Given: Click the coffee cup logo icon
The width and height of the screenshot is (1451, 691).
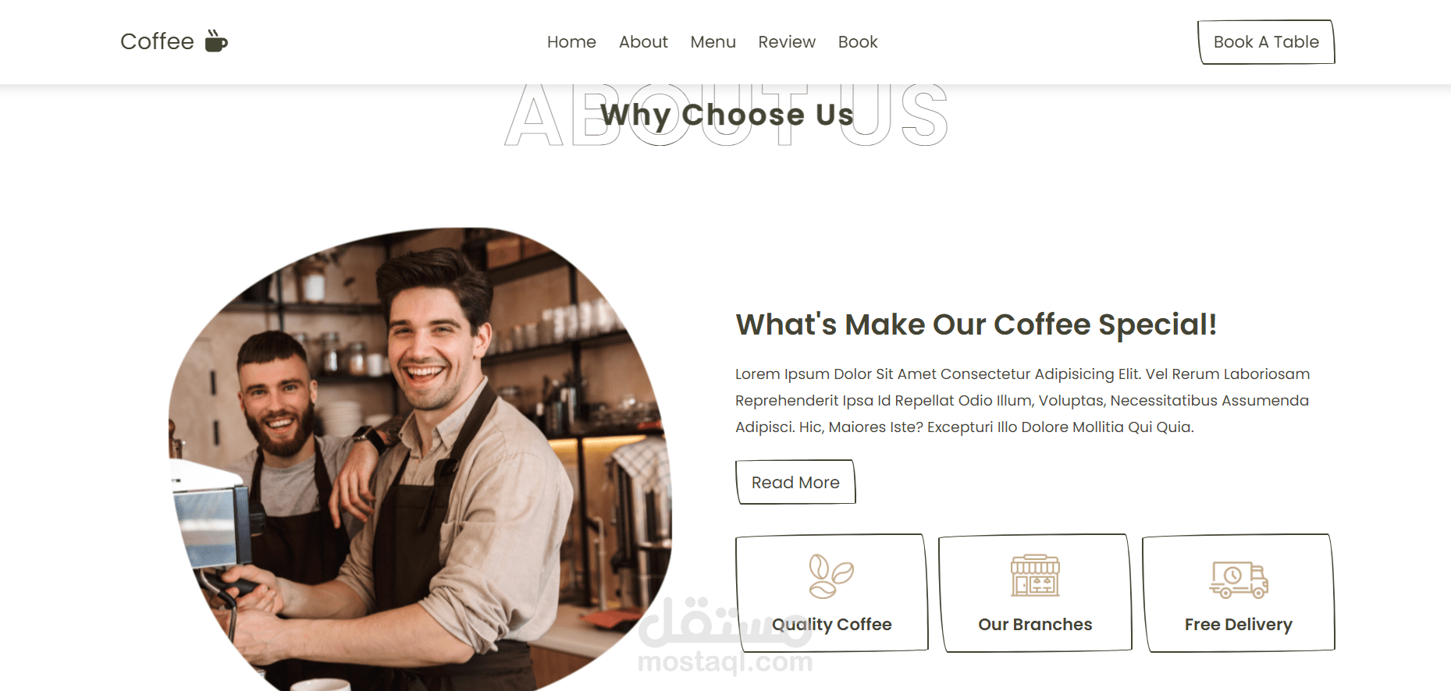Looking at the screenshot, I should 216,41.
